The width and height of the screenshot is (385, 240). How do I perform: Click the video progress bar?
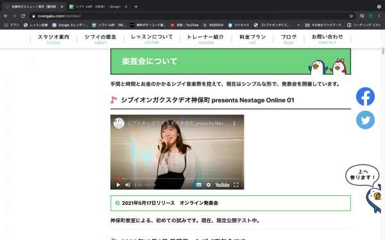pos(177,179)
